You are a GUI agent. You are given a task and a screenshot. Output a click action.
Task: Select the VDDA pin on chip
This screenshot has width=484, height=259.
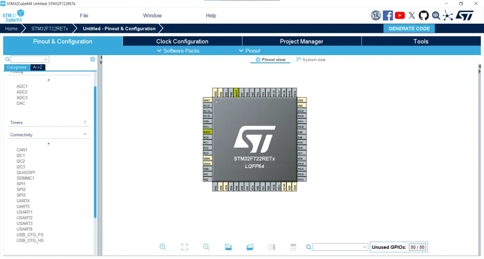[207, 164]
